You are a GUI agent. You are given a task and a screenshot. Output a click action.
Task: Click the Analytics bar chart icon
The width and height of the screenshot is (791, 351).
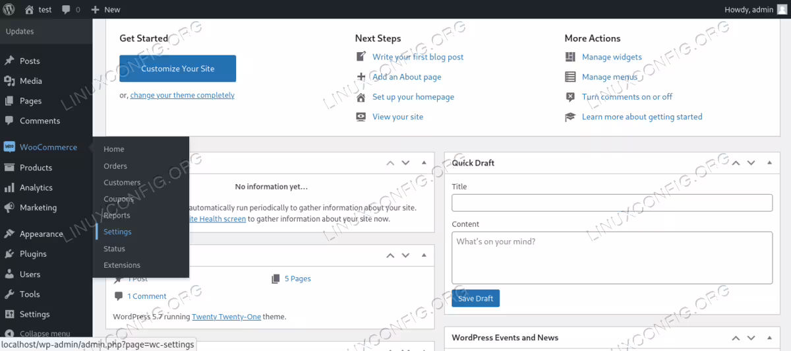coord(9,187)
